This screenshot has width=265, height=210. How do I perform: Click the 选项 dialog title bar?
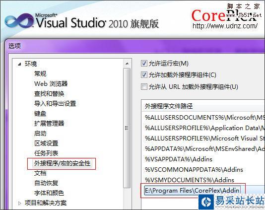pos(135,46)
